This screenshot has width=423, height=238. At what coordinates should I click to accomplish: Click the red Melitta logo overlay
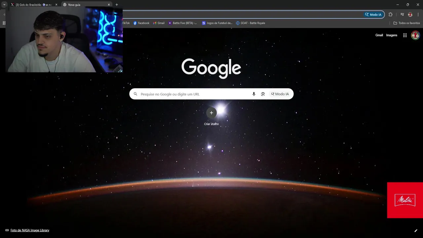point(405,200)
